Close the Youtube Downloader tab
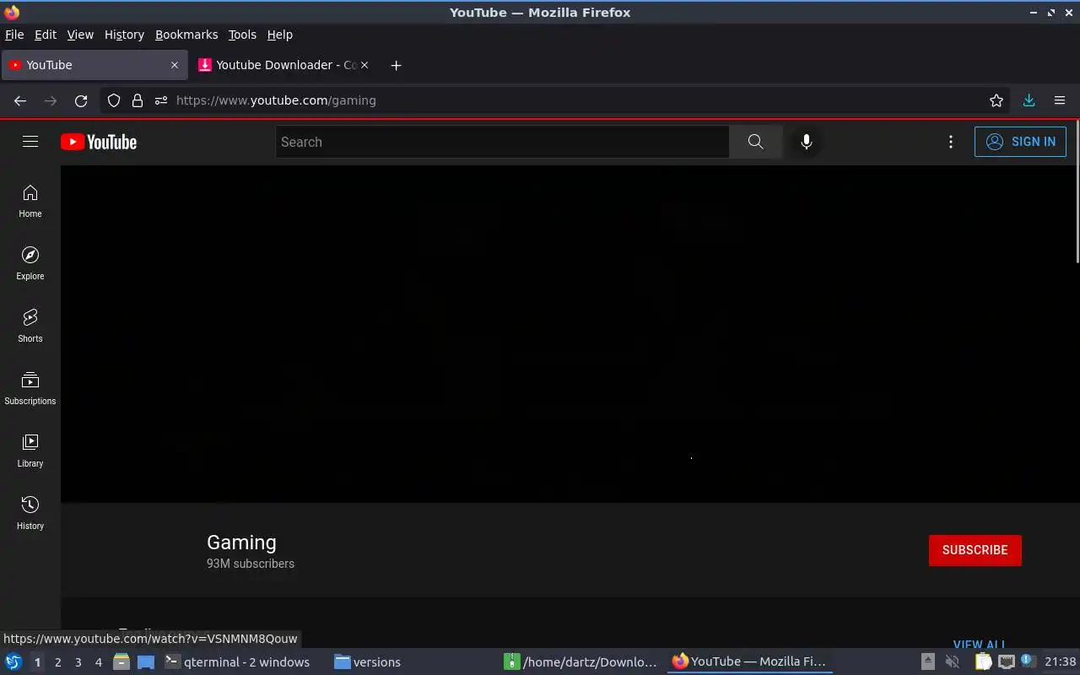 pyautogui.click(x=364, y=65)
